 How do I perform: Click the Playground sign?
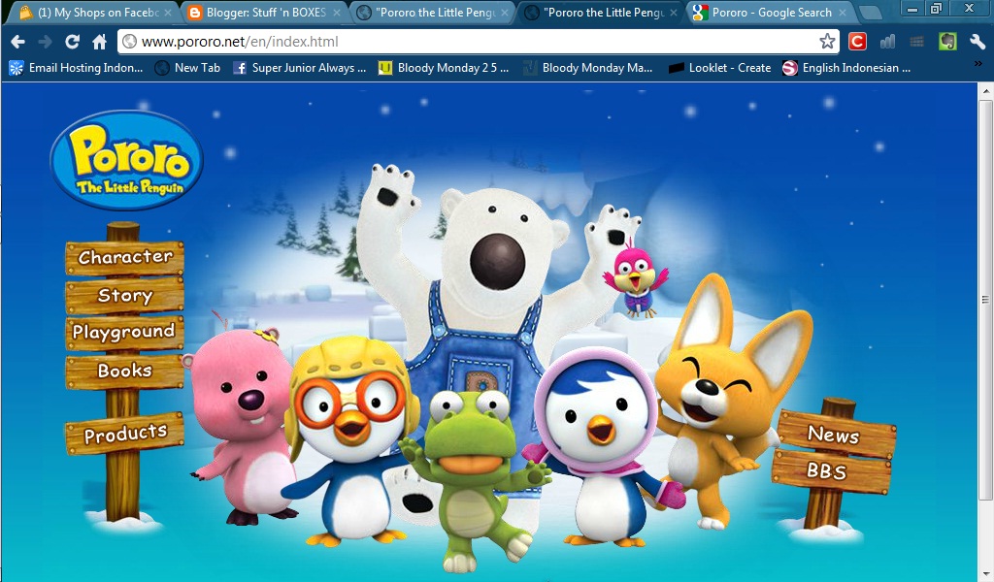[x=122, y=332]
